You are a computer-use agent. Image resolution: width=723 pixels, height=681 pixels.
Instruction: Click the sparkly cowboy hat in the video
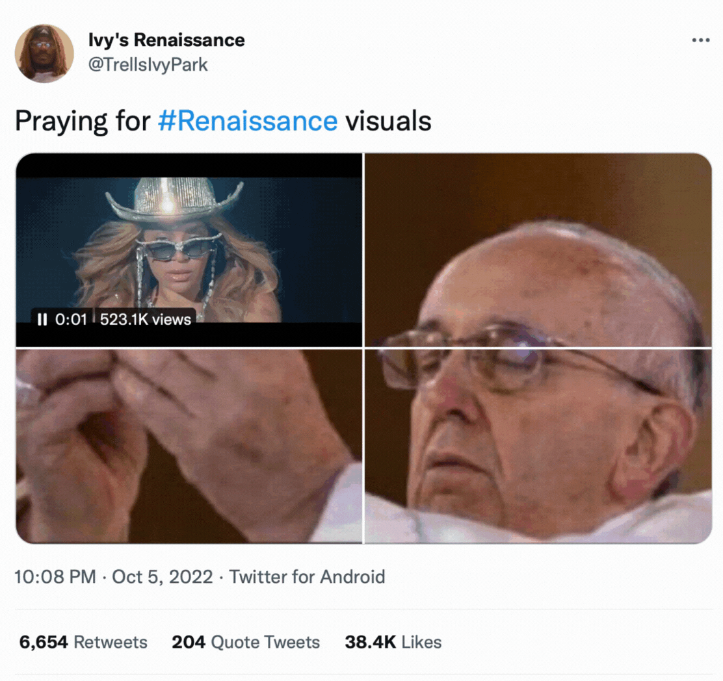pyautogui.click(x=174, y=198)
